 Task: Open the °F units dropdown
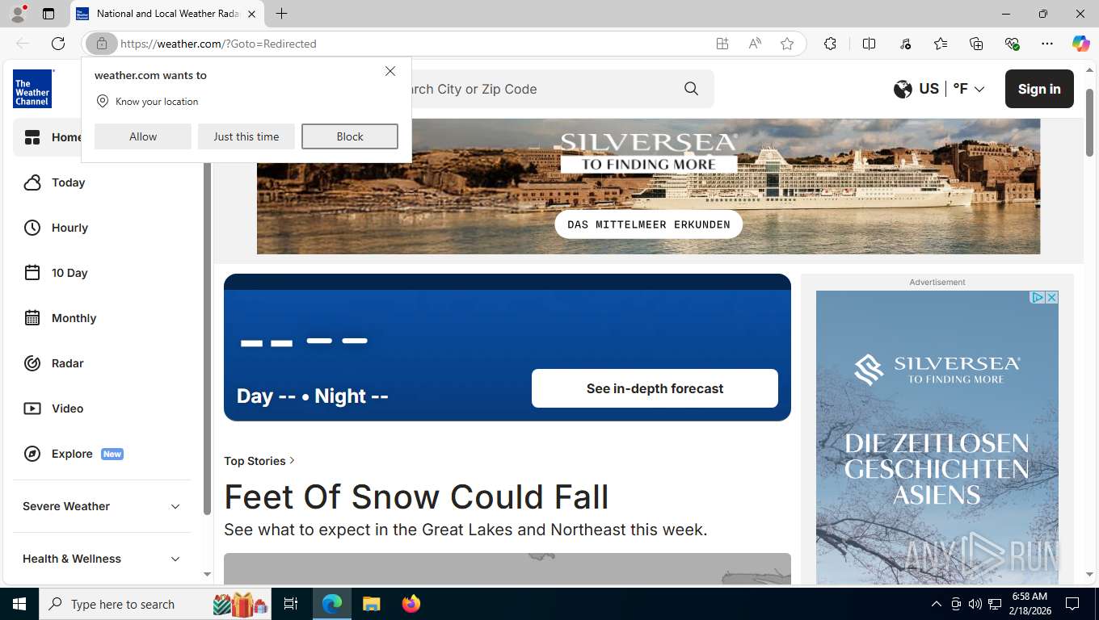[969, 89]
